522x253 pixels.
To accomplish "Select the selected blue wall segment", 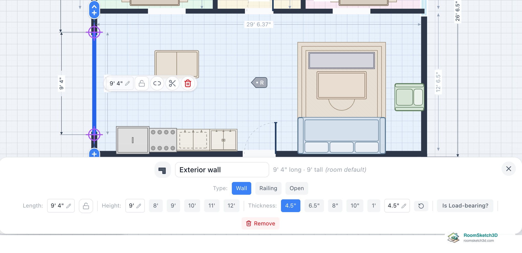I will pyautogui.click(x=94, y=83).
